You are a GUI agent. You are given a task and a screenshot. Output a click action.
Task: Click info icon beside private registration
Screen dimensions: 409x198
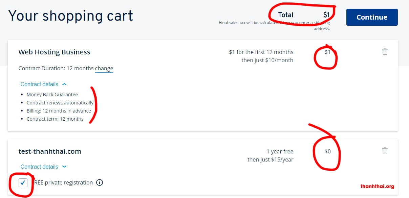coord(100,182)
